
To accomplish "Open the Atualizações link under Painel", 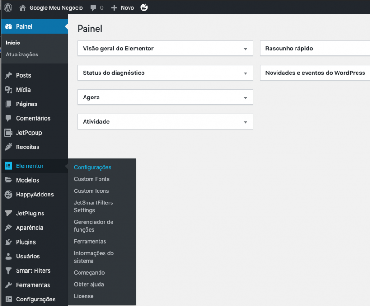I will coord(22,55).
